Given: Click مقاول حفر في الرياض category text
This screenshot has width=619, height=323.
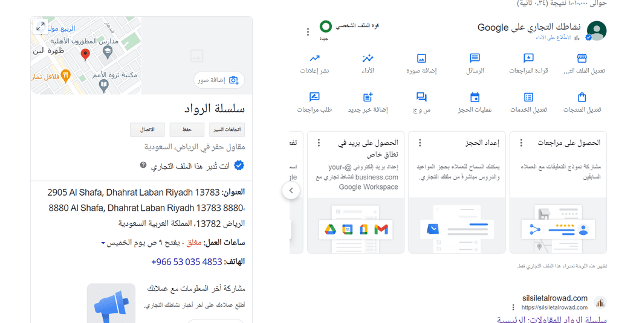Looking at the screenshot, I should point(195,147).
